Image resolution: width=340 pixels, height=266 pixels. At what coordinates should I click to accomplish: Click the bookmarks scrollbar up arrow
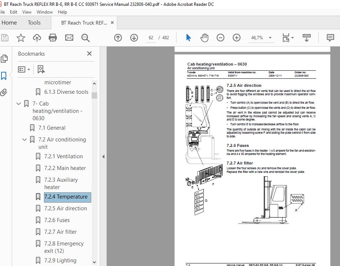pyautogui.click(x=94, y=84)
